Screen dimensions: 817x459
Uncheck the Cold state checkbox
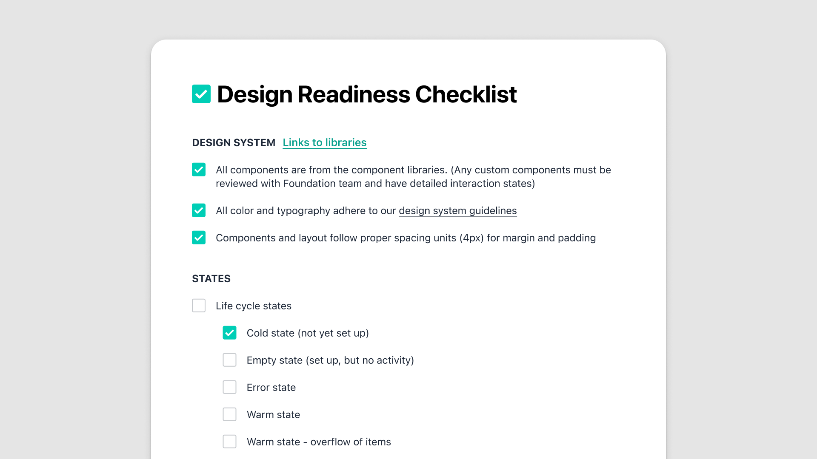coord(230,333)
